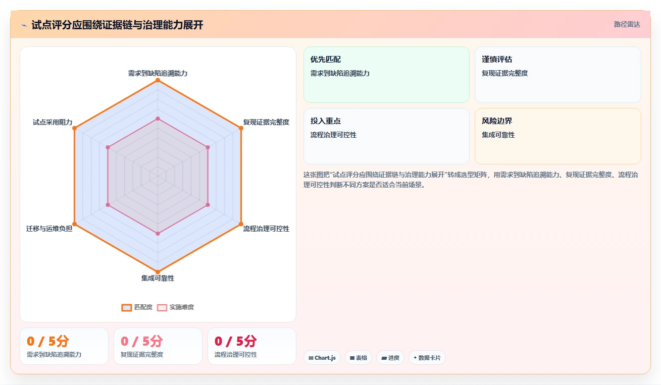Click 集成可靠性 text in 风险边界 card

498,135
